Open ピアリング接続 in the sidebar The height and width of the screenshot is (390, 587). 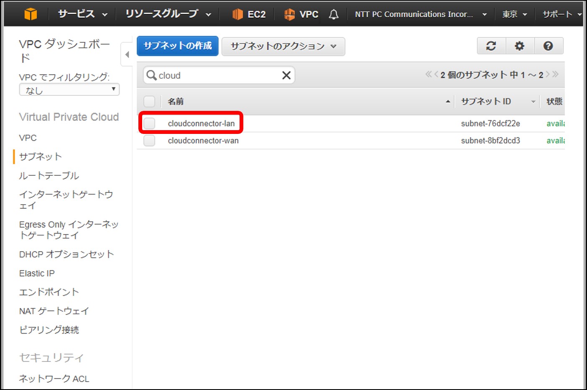pyautogui.click(x=49, y=330)
